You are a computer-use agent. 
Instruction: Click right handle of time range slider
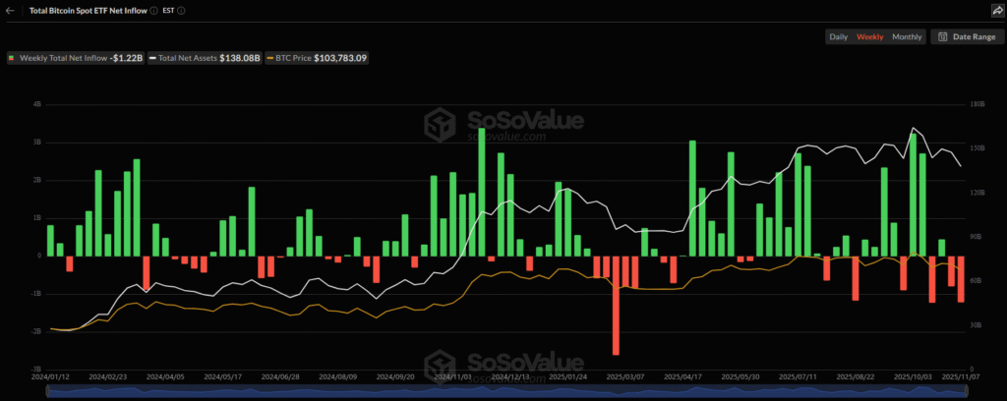[x=965, y=393]
